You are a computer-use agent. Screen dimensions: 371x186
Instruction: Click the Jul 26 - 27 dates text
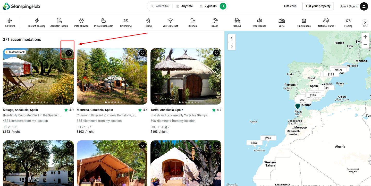(x=84, y=127)
